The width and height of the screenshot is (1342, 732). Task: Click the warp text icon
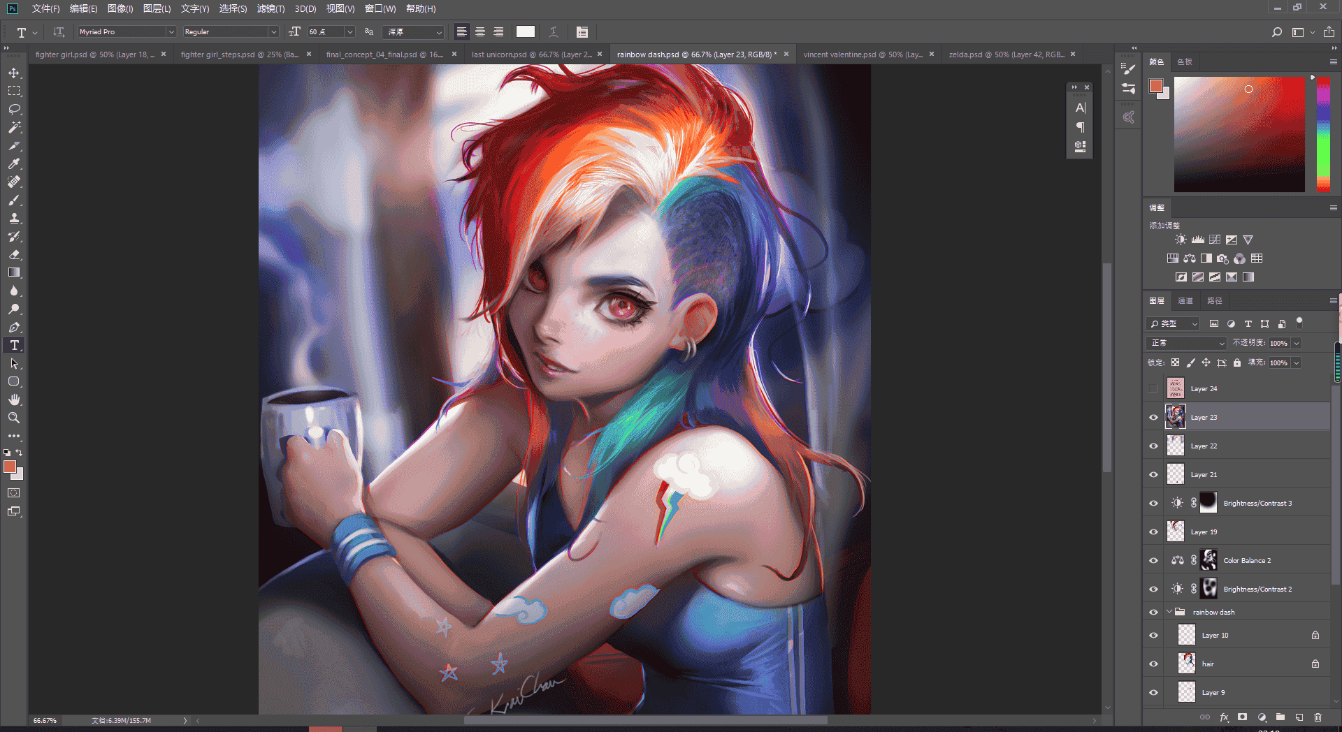click(554, 31)
